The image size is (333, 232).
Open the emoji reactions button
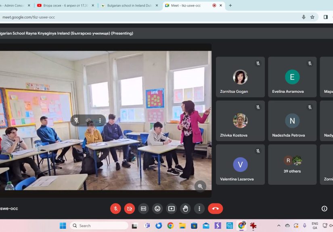157,209
